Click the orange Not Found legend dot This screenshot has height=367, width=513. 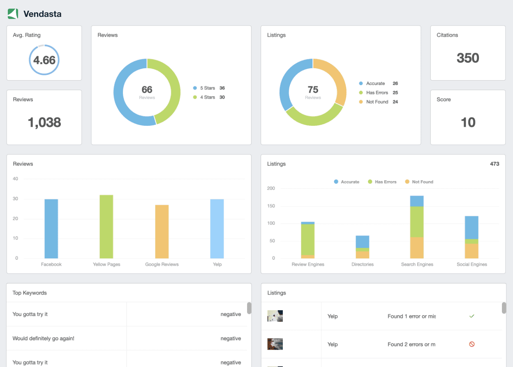tap(362, 102)
